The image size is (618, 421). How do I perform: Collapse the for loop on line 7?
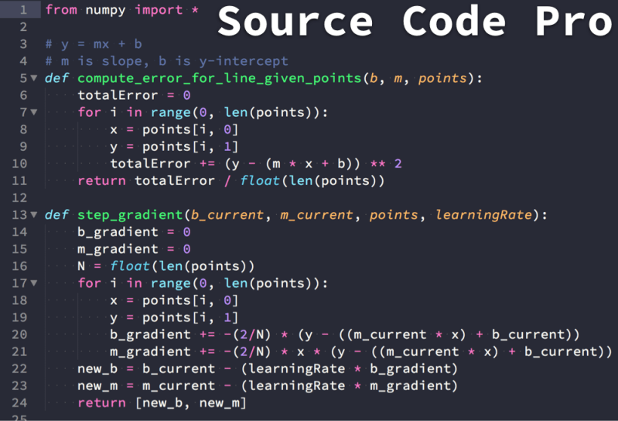coord(34,112)
